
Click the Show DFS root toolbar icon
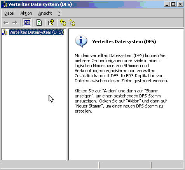tap(72, 23)
